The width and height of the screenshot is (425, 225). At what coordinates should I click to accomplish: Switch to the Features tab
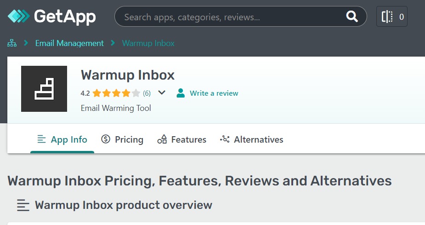(182, 139)
